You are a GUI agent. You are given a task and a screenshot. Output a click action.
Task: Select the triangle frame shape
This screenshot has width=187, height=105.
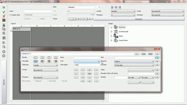pyautogui.click(x=89, y=19)
